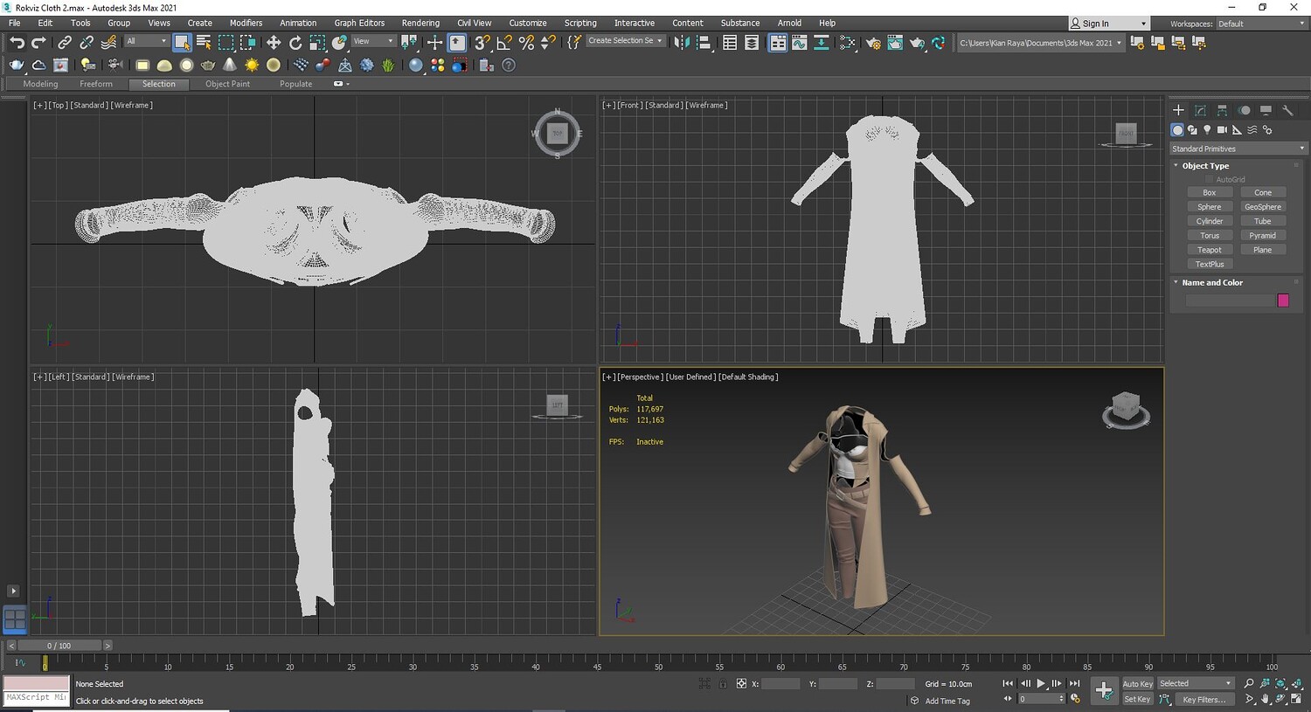
Task: Open the Utilities panel wrench icon
Action: tap(1287, 110)
